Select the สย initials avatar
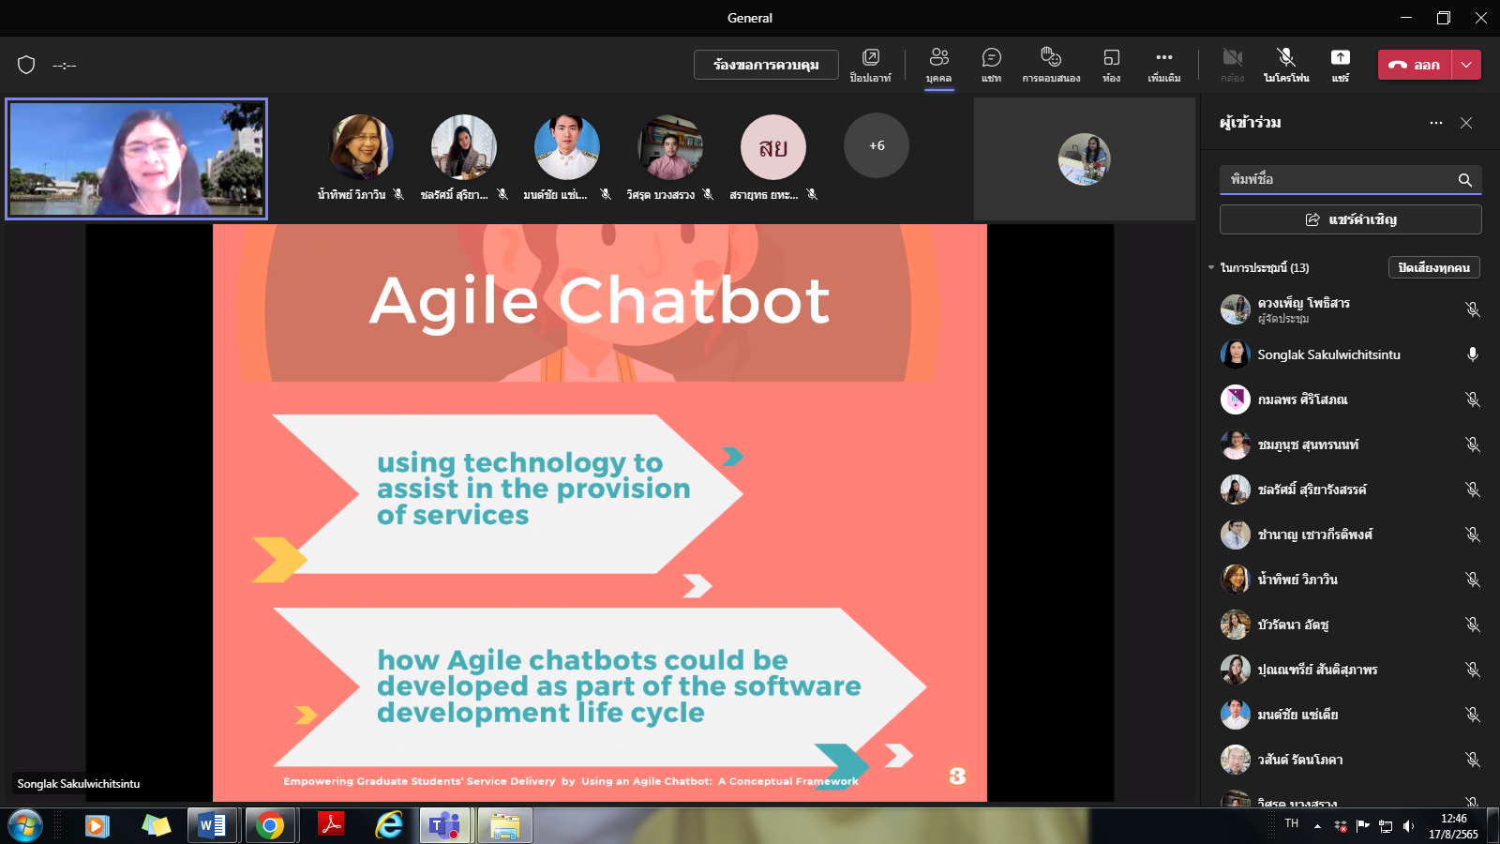 pos(773,147)
